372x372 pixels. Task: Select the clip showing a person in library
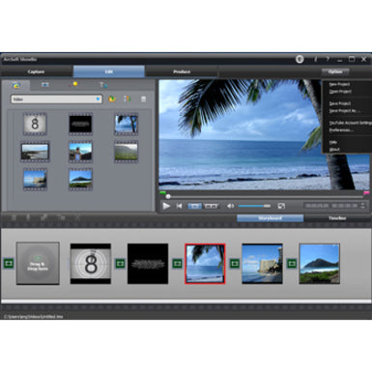[80, 152]
